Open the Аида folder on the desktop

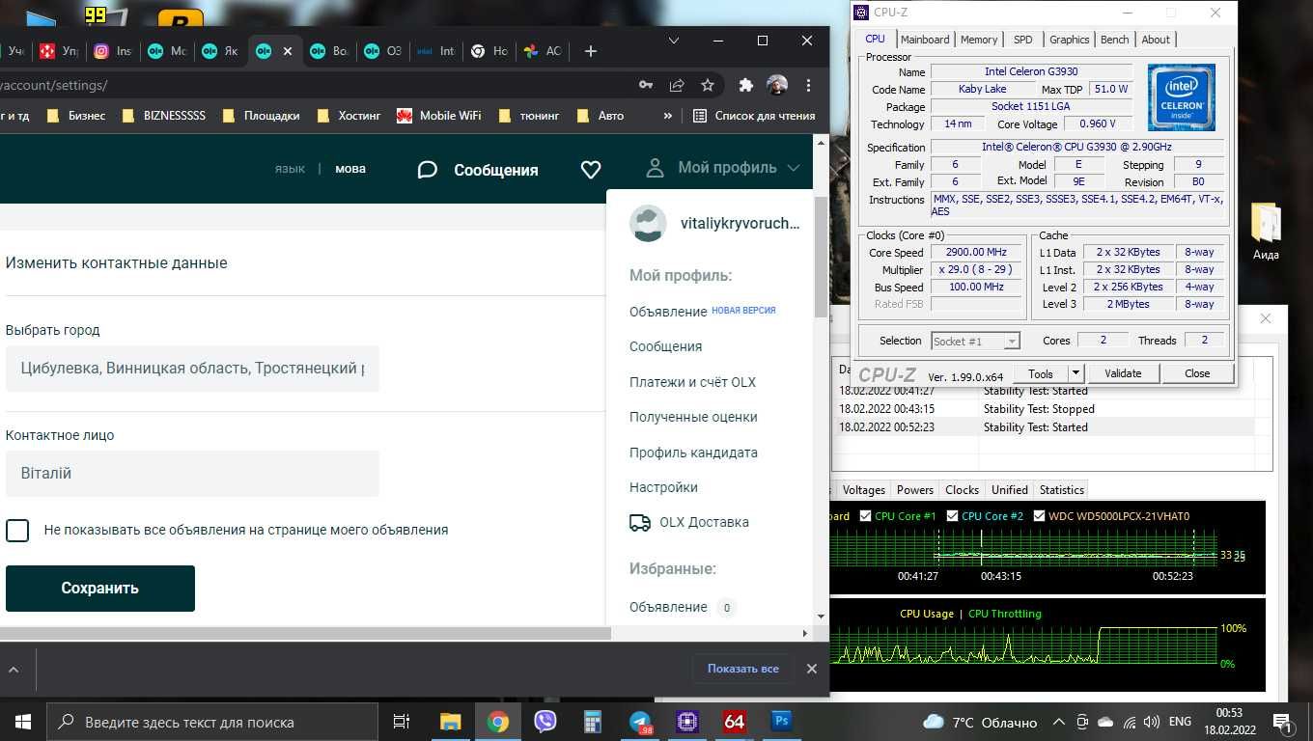pos(1266,233)
